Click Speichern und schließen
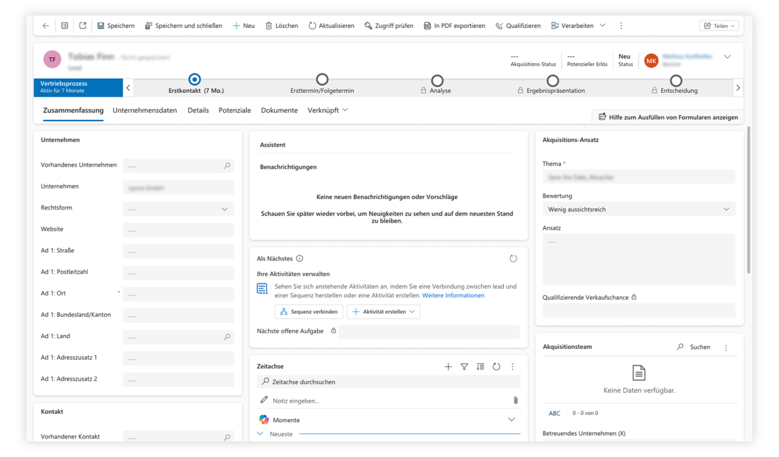Image resolution: width=779 pixels, height=457 pixels. 183,26
